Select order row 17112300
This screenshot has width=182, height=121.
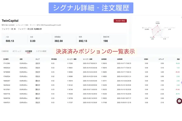tap(7, 64)
